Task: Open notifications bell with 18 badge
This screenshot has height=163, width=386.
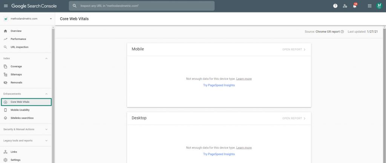Action: coord(355,6)
